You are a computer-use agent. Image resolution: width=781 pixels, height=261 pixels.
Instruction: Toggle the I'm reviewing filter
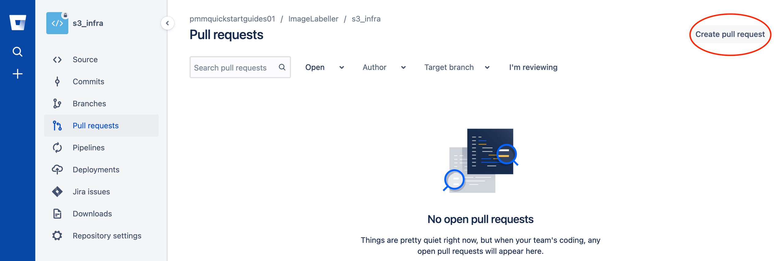click(533, 67)
